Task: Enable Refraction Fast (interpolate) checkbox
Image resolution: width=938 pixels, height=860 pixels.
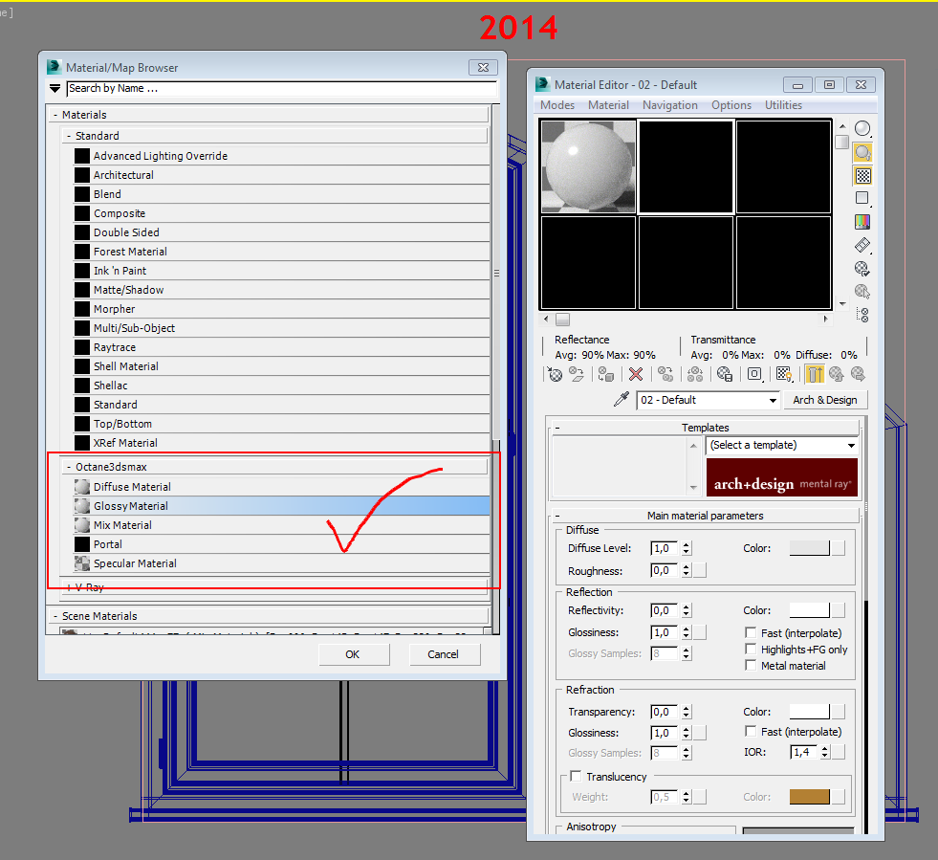Action: coord(751,731)
